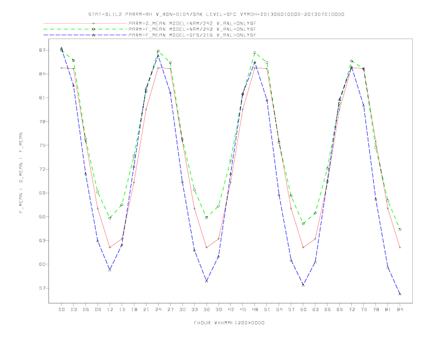
Task: Click the triangle marker on the blue legend line
Action: click(94, 35)
